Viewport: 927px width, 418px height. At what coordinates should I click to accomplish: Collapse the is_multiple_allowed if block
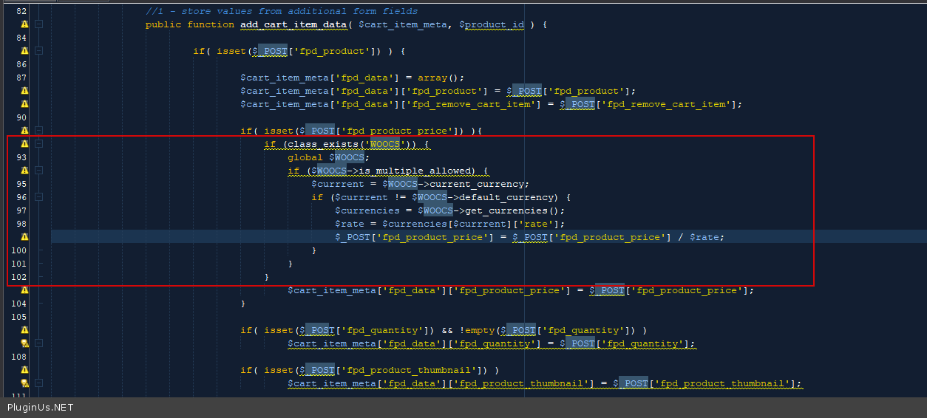[38, 171]
